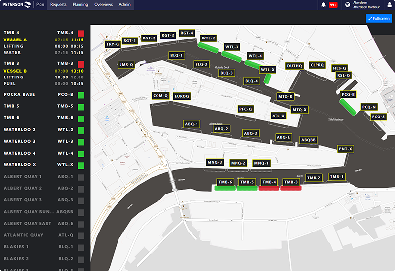395x271 pixels.
Task: Select the WATERLOO 2 list row
Action: point(44,130)
